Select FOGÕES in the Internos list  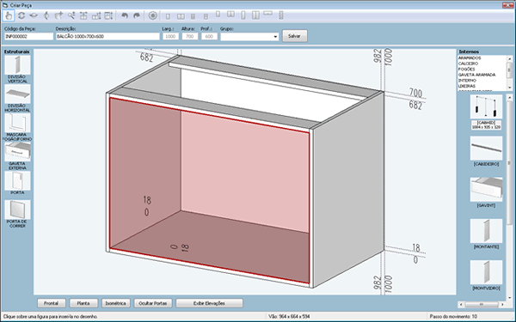point(467,69)
